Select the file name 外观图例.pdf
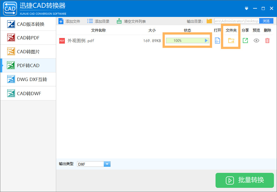The width and height of the screenshot is (277, 192). tap(81, 41)
